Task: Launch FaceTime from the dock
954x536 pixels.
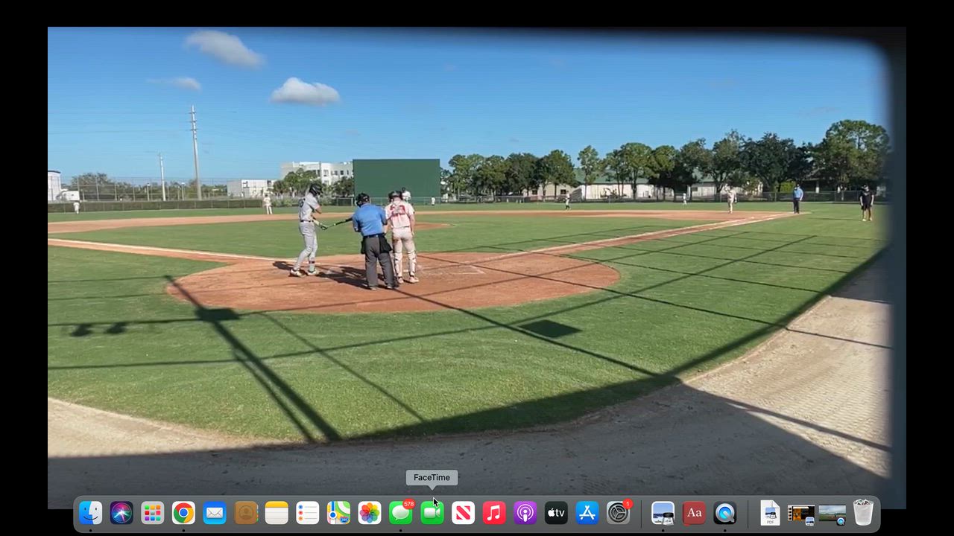Action: point(432,513)
